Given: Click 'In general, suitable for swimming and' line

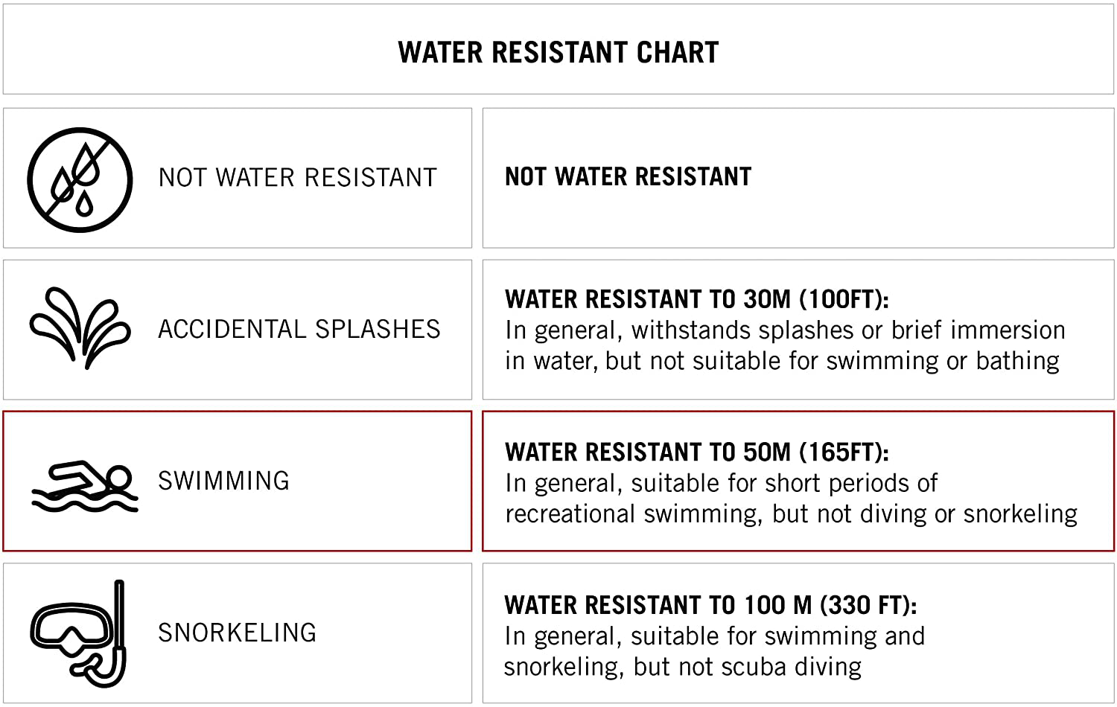Looking at the screenshot, I should [x=714, y=636].
